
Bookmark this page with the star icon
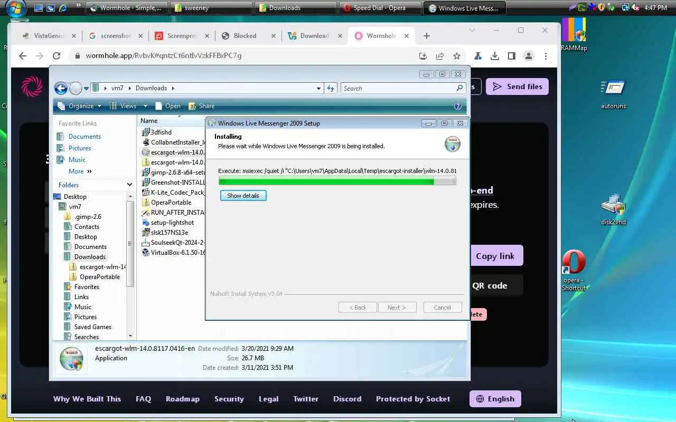(x=457, y=55)
